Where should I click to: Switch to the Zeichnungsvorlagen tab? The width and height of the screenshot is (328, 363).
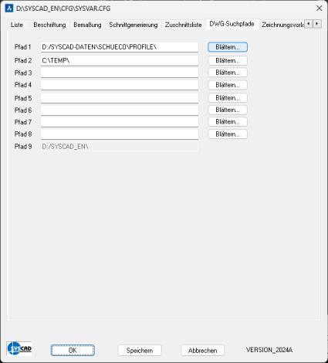click(282, 25)
